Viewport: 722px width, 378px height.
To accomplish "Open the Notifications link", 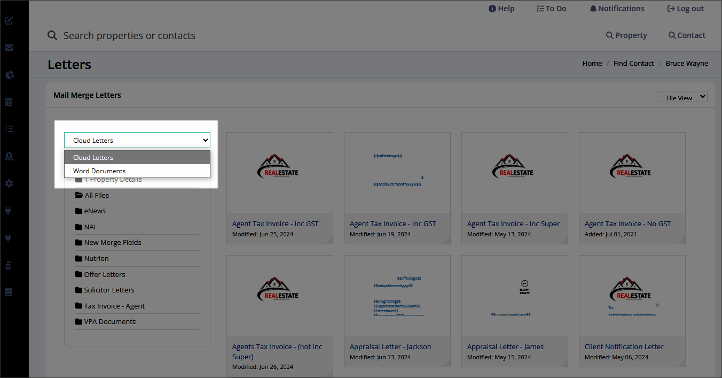I will [x=617, y=9].
